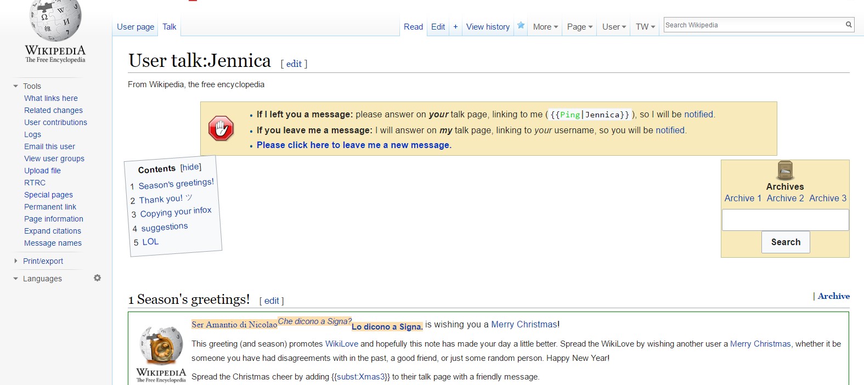Open What links here
Screen dimensions: 864x385
(51, 98)
